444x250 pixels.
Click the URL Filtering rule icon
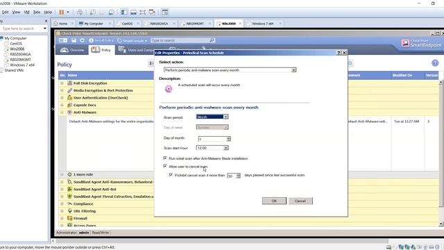click(x=69, y=211)
